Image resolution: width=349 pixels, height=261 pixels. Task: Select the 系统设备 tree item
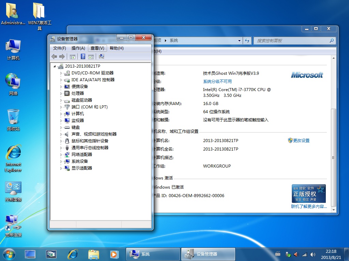point(79,161)
